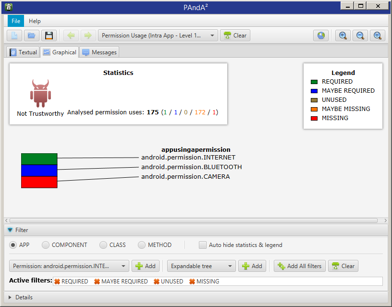Switch to the Textual tab
The height and width of the screenshot is (307, 392).
point(23,51)
